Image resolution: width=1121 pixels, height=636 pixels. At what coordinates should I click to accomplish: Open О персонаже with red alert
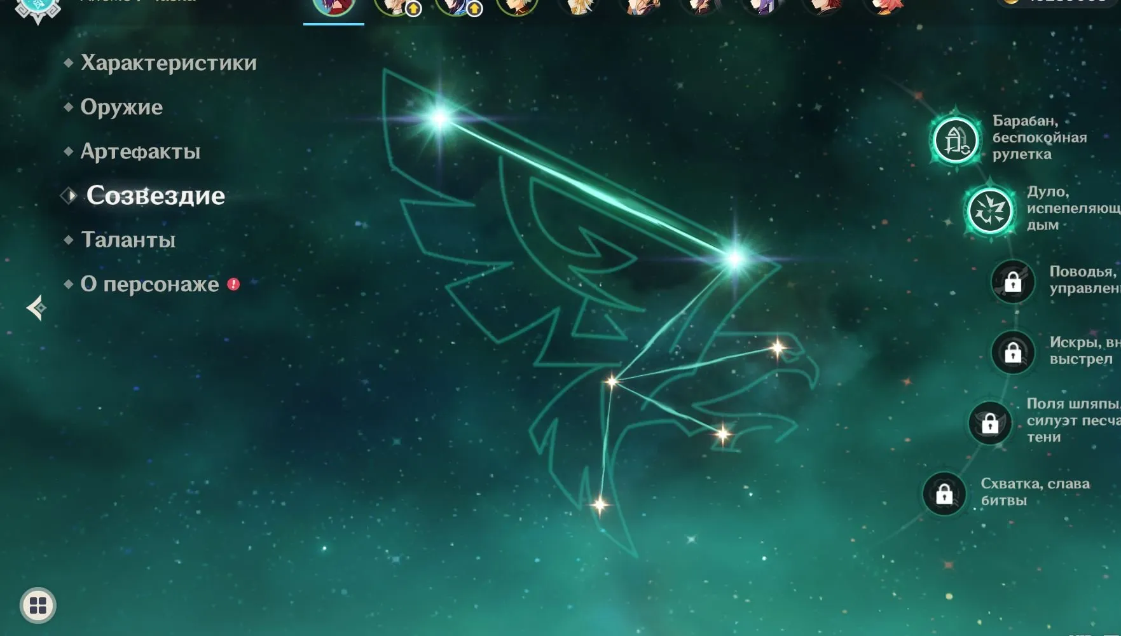(x=149, y=284)
